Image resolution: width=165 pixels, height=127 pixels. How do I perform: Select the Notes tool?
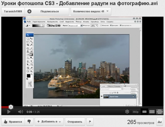[x=28, y=68]
